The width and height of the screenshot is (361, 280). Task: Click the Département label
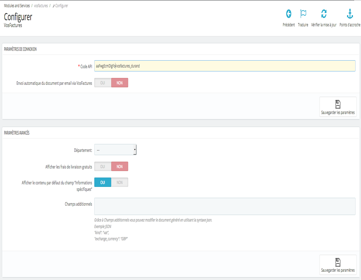click(83, 150)
